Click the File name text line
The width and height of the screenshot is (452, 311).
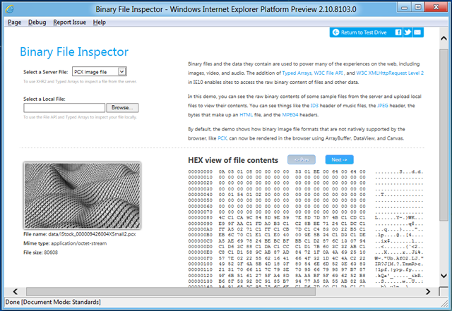[x=80, y=234]
